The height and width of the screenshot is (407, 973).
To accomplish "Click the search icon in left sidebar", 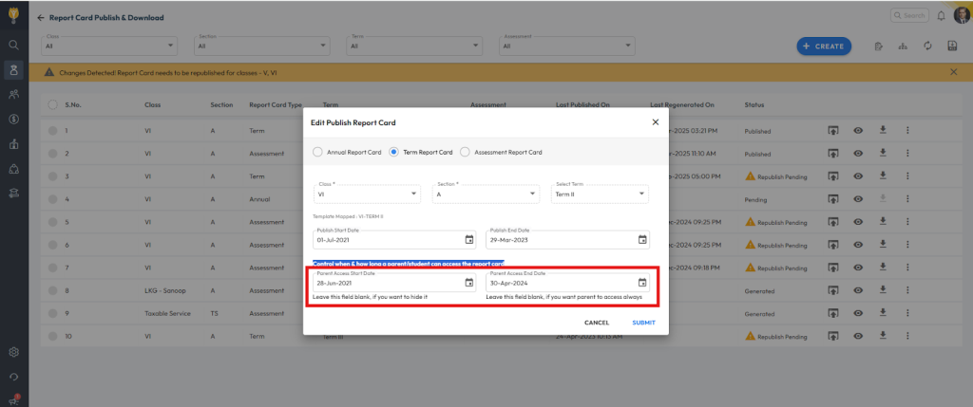I will pyautogui.click(x=13, y=45).
